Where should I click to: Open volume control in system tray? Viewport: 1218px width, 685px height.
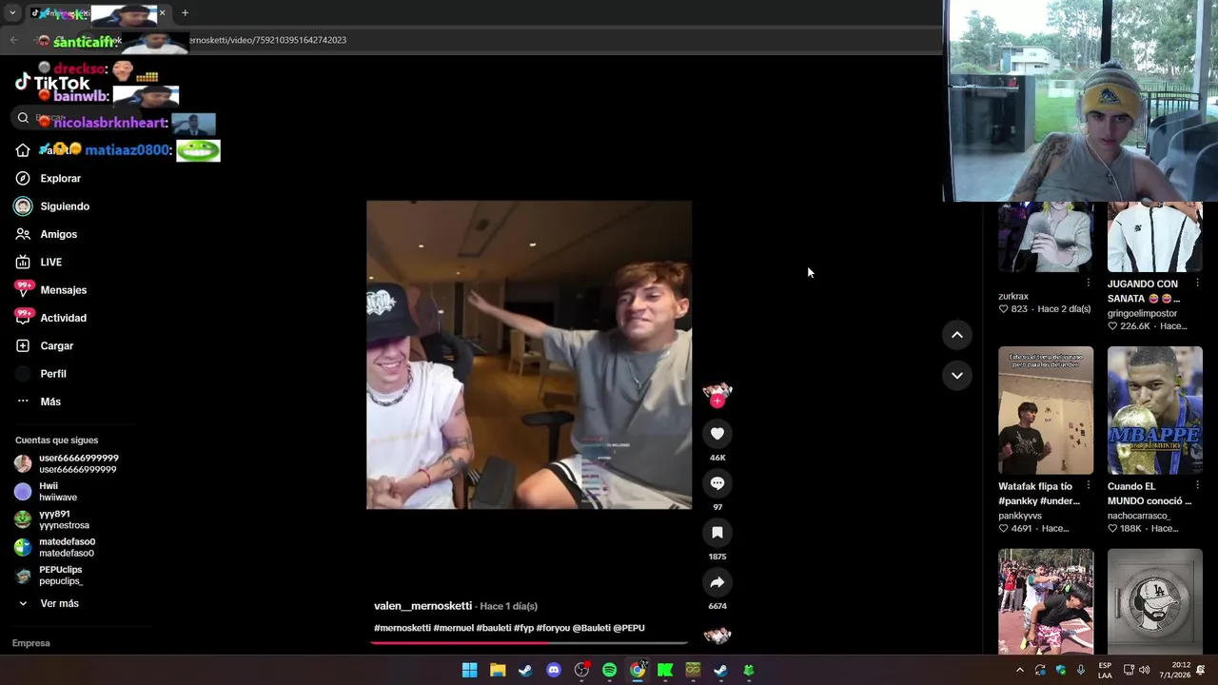1145,671
